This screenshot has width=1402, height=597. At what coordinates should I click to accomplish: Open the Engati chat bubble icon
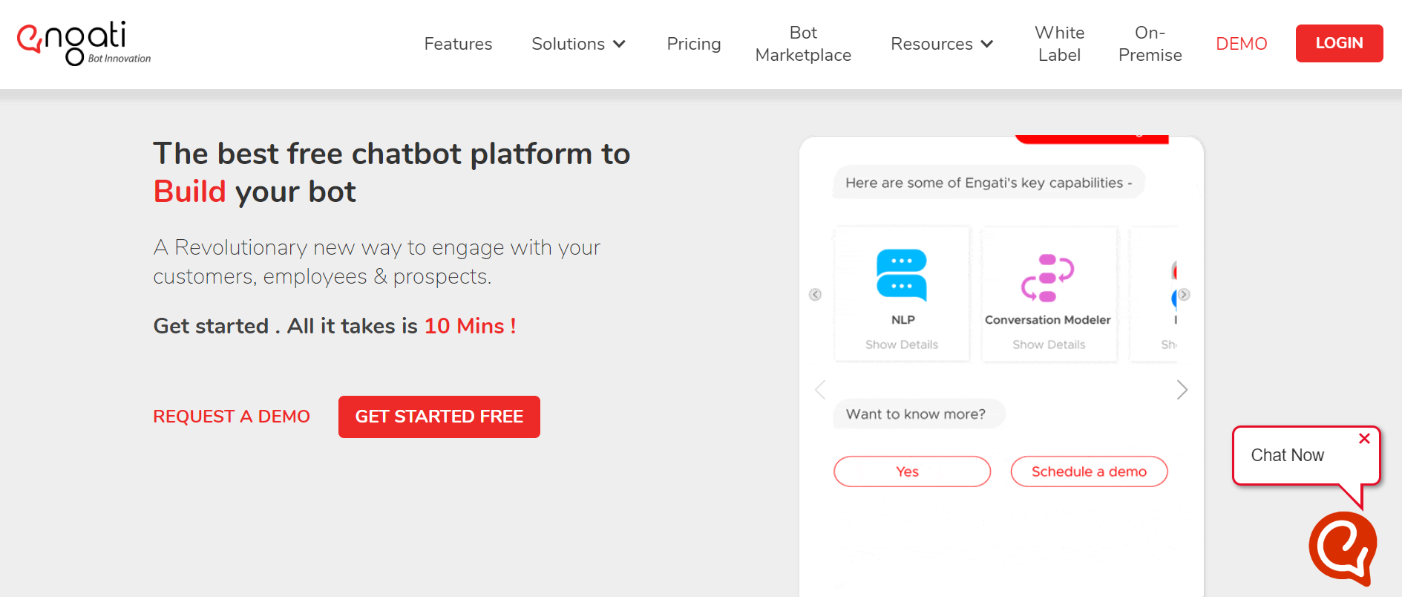1343,548
